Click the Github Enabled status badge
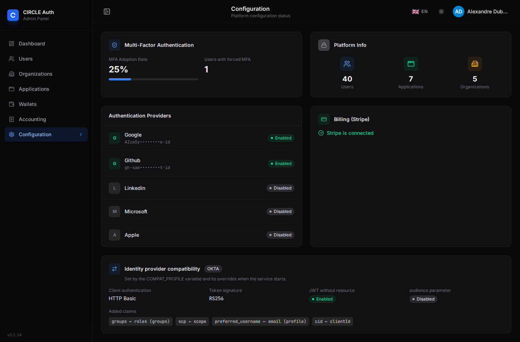Screen dimensions: 520x342 click(x=281, y=164)
